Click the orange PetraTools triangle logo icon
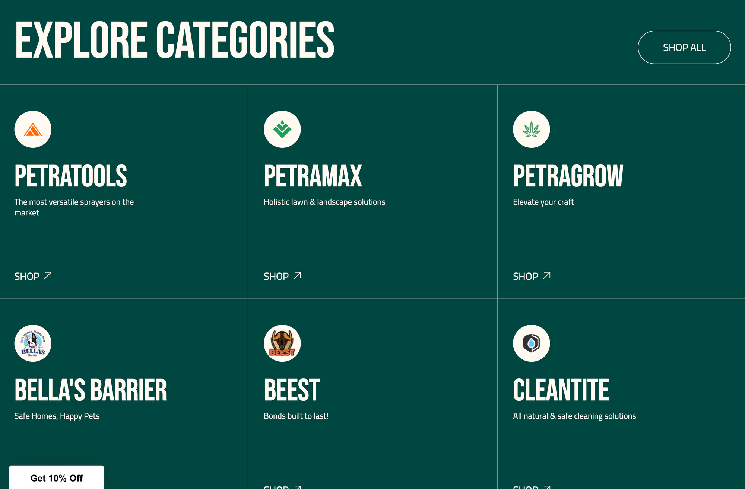Viewport: 745px width, 489px height. click(33, 129)
